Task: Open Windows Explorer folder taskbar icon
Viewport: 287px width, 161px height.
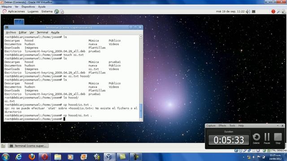Action: (x=57, y=157)
